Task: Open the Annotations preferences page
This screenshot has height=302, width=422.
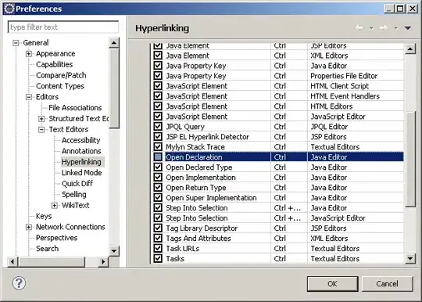Action: click(x=81, y=151)
